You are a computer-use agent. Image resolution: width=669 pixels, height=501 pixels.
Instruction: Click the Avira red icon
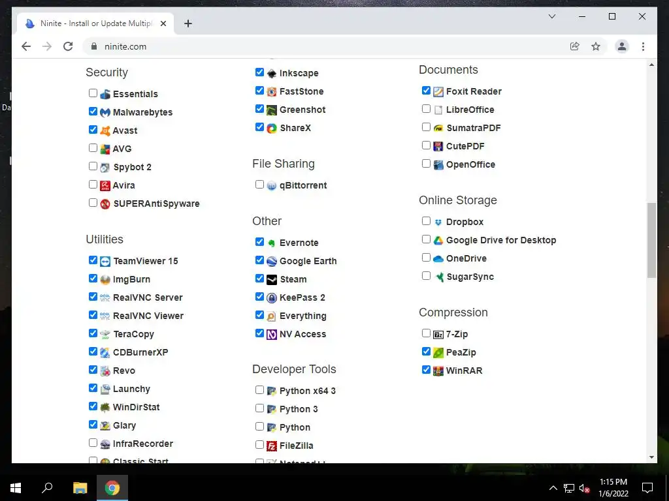pos(105,186)
